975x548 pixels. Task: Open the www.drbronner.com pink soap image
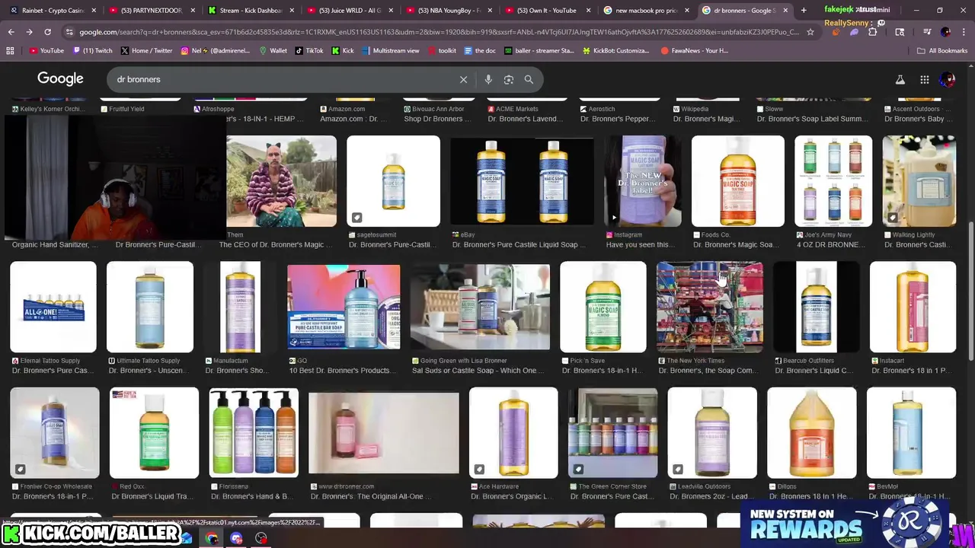tap(384, 432)
